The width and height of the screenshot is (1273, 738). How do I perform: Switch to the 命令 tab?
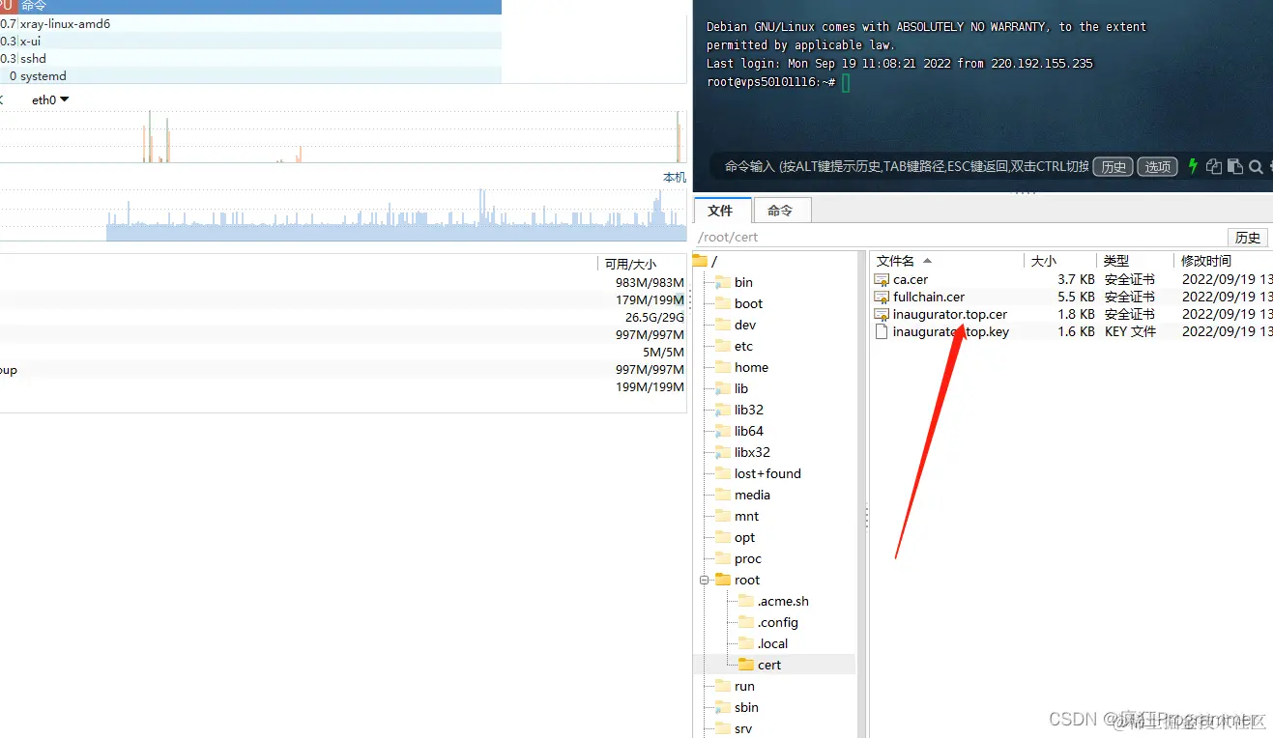pyautogui.click(x=780, y=210)
